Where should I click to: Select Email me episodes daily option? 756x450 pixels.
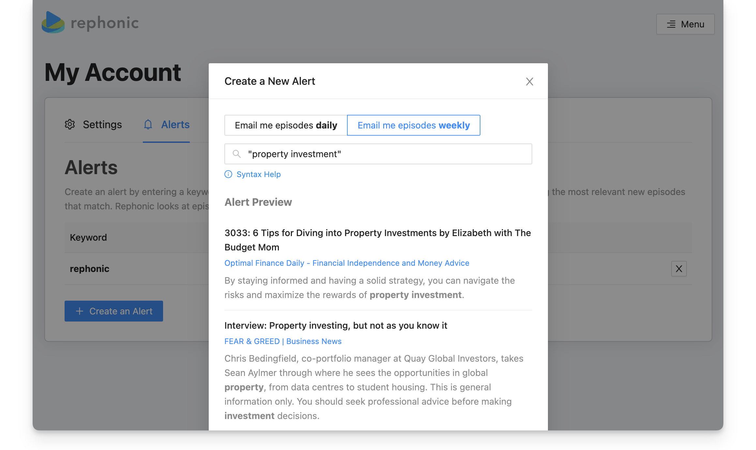pos(286,125)
